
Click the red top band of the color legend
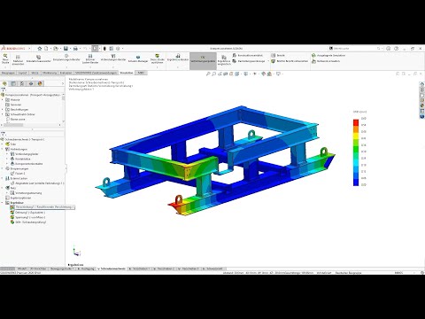[356, 122]
